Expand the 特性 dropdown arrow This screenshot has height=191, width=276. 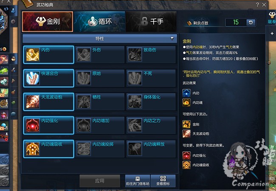[x=172, y=38]
